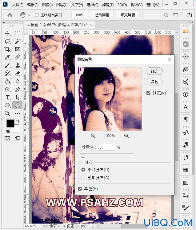Toggle the 预览(P) preview checkbox
Screen dimensions: 196x230
(x=148, y=93)
